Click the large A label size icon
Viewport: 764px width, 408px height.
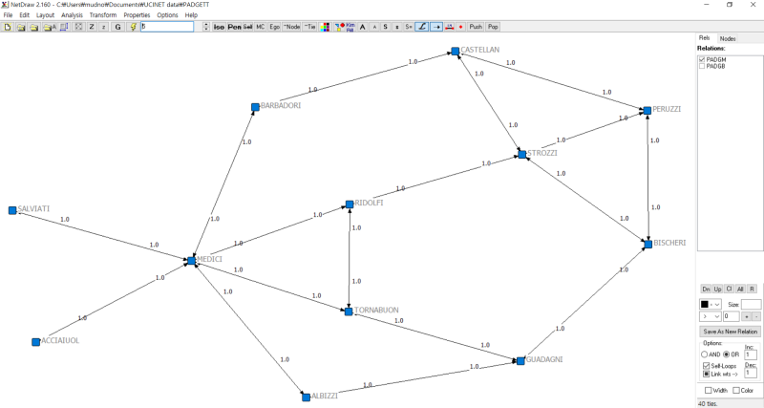[x=363, y=27]
